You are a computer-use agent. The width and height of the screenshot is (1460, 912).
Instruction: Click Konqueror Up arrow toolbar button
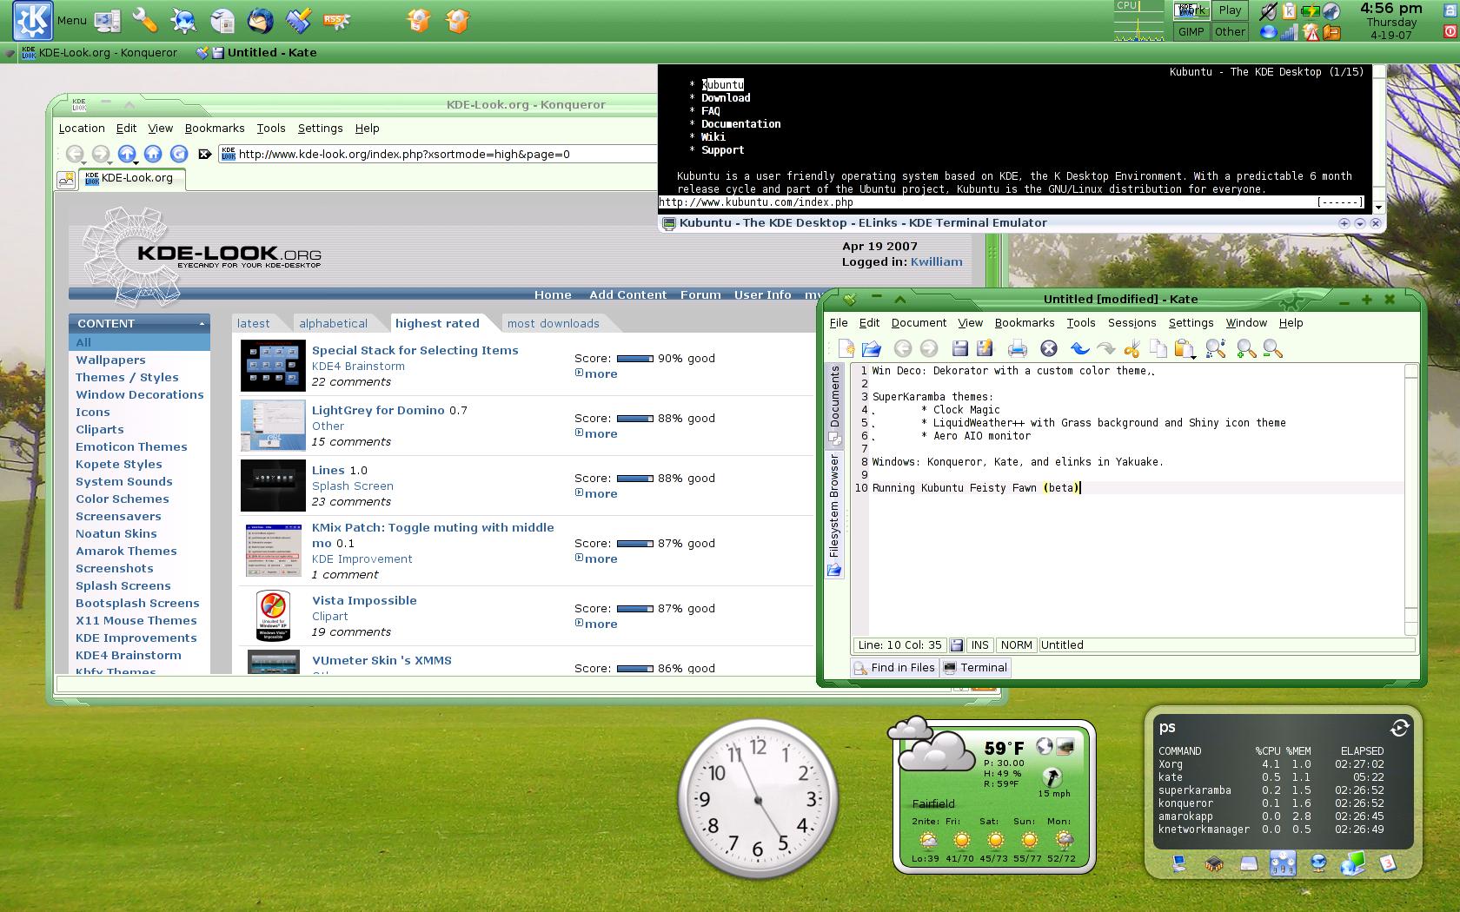coord(127,153)
